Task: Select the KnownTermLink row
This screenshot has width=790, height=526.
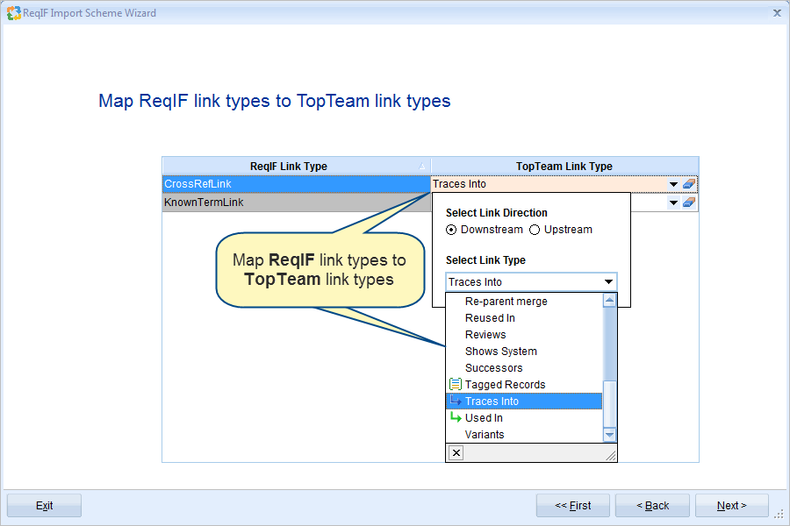Action: tap(297, 203)
